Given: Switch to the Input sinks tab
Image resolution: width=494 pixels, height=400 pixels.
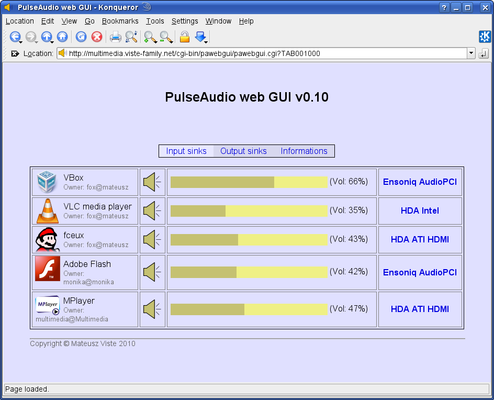Looking at the screenshot, I should tap(186, 151).
